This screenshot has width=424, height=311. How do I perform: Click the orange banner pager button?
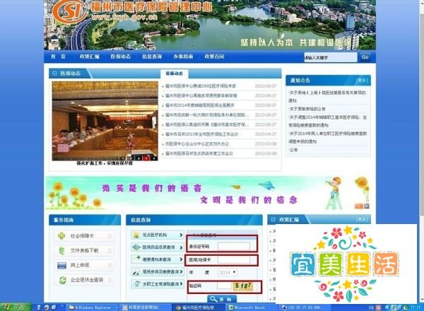coord(358,206)
